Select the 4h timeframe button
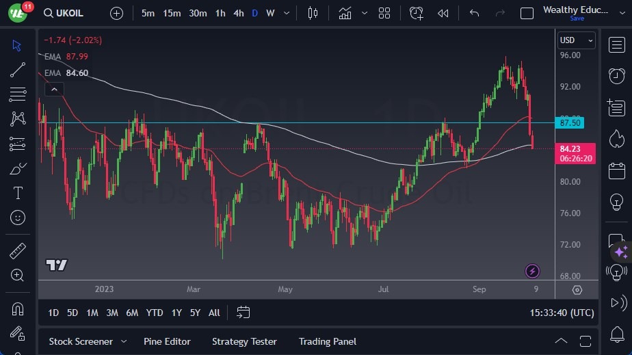The image size is (632, 355). tap(238, 13)
